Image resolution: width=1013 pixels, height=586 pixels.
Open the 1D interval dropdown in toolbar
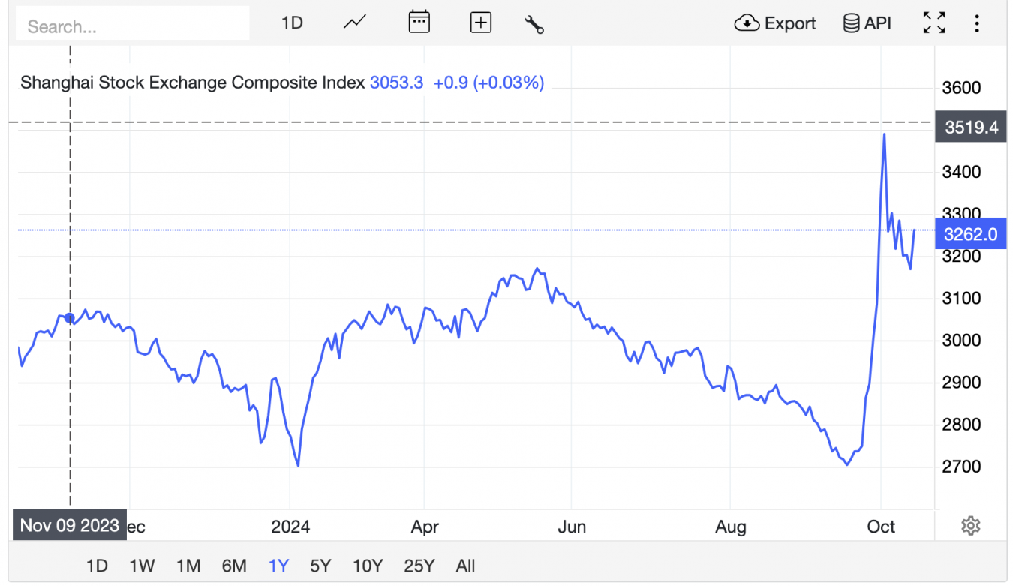click(292, 23)
